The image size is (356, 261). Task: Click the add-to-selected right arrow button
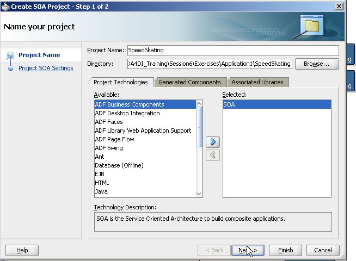(x=214, y=142)
